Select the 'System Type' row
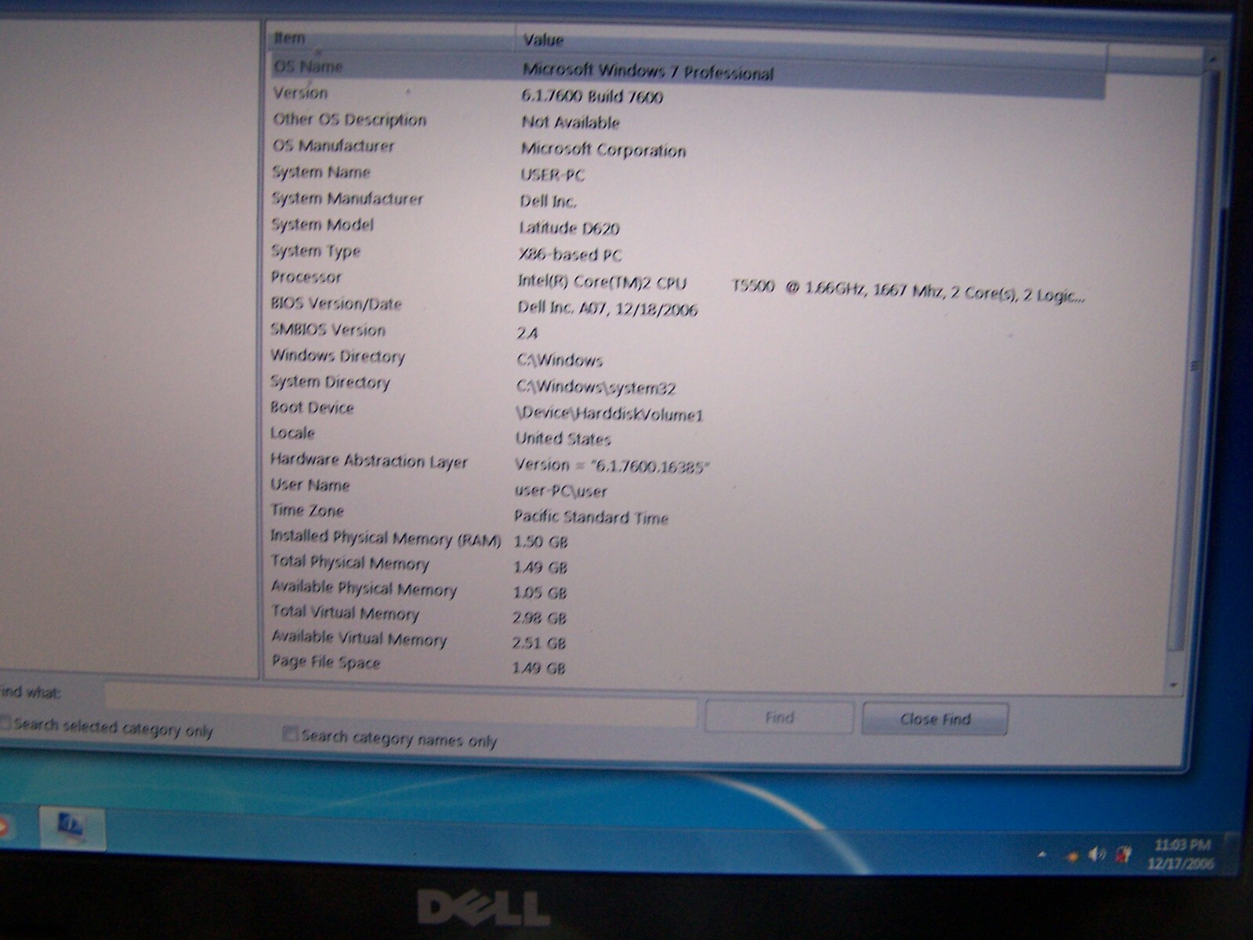Image resolution: width=1253 pixels, height=940 pixels. [316, 251]
